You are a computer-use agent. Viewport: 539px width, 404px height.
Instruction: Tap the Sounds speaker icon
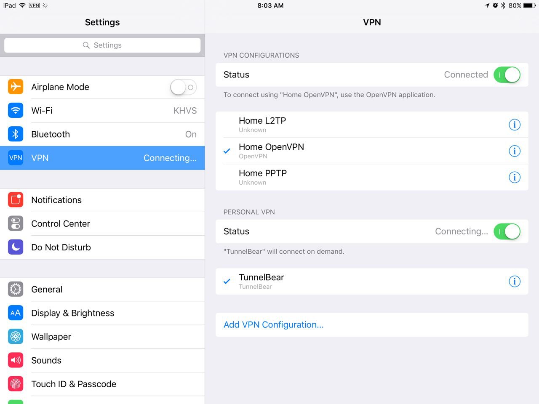pos(16,360)
